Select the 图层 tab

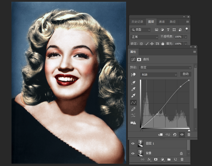point(151,22)
